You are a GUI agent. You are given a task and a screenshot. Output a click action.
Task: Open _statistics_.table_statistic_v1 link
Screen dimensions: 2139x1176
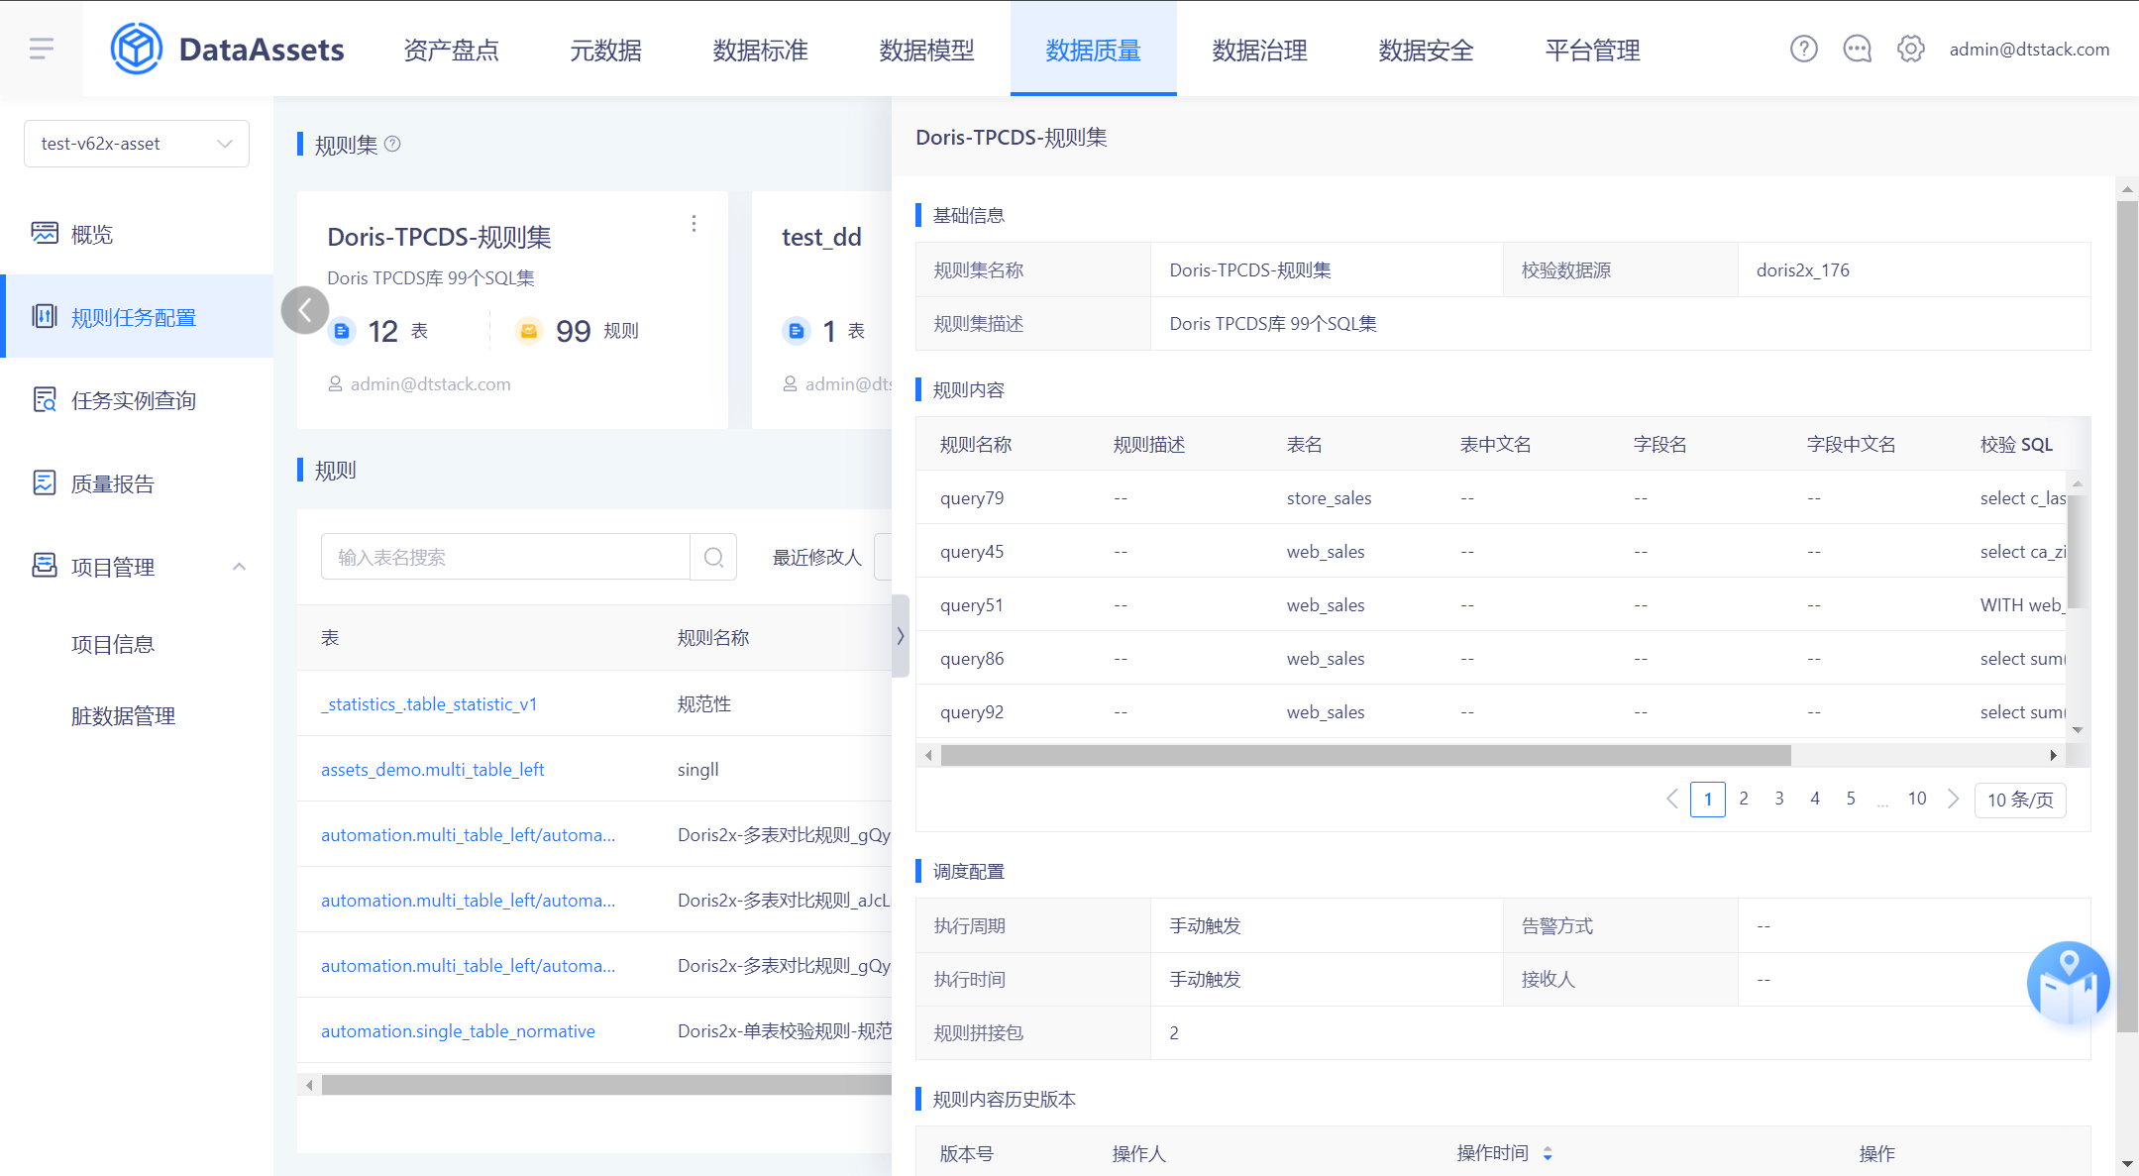pos(429,703)
